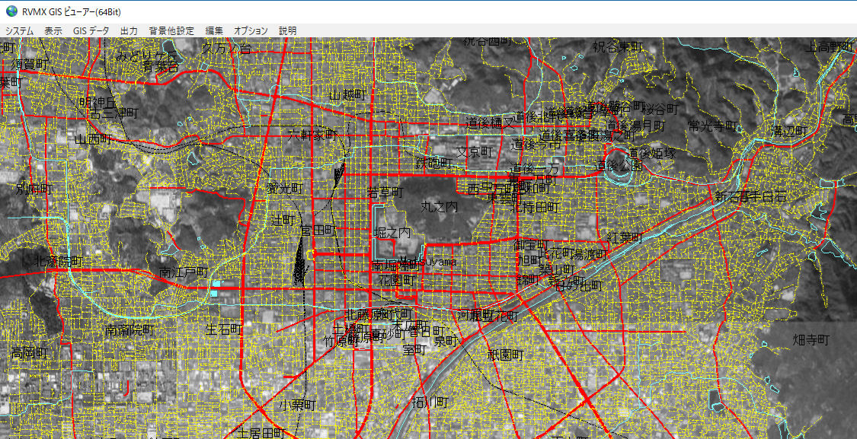
Task: Open the GIS データ menu
Action: coord(91,31)
